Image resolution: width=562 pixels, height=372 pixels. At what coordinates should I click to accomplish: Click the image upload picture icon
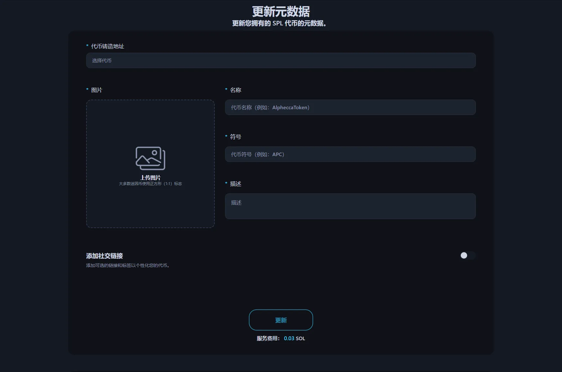[x=150, y=158]
